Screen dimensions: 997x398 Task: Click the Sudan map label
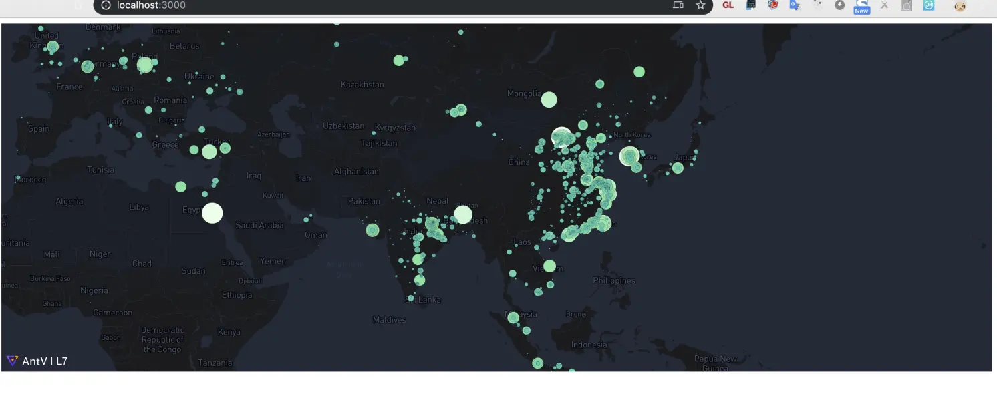194,271
